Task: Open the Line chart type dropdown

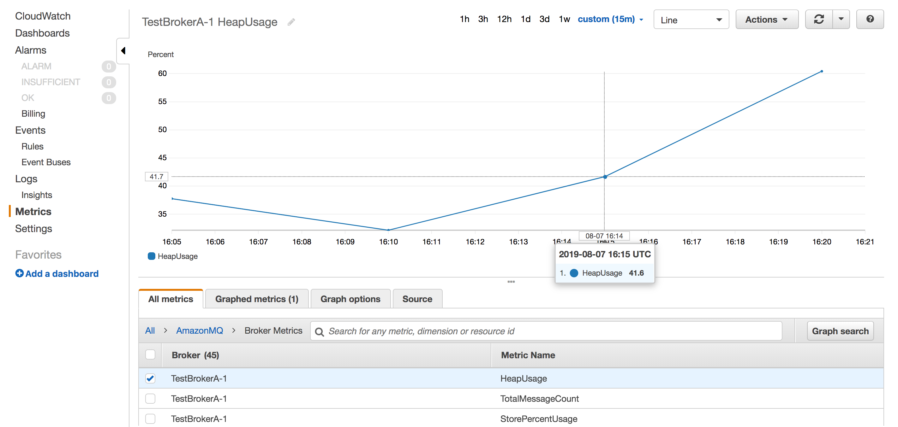Action: 691,20
